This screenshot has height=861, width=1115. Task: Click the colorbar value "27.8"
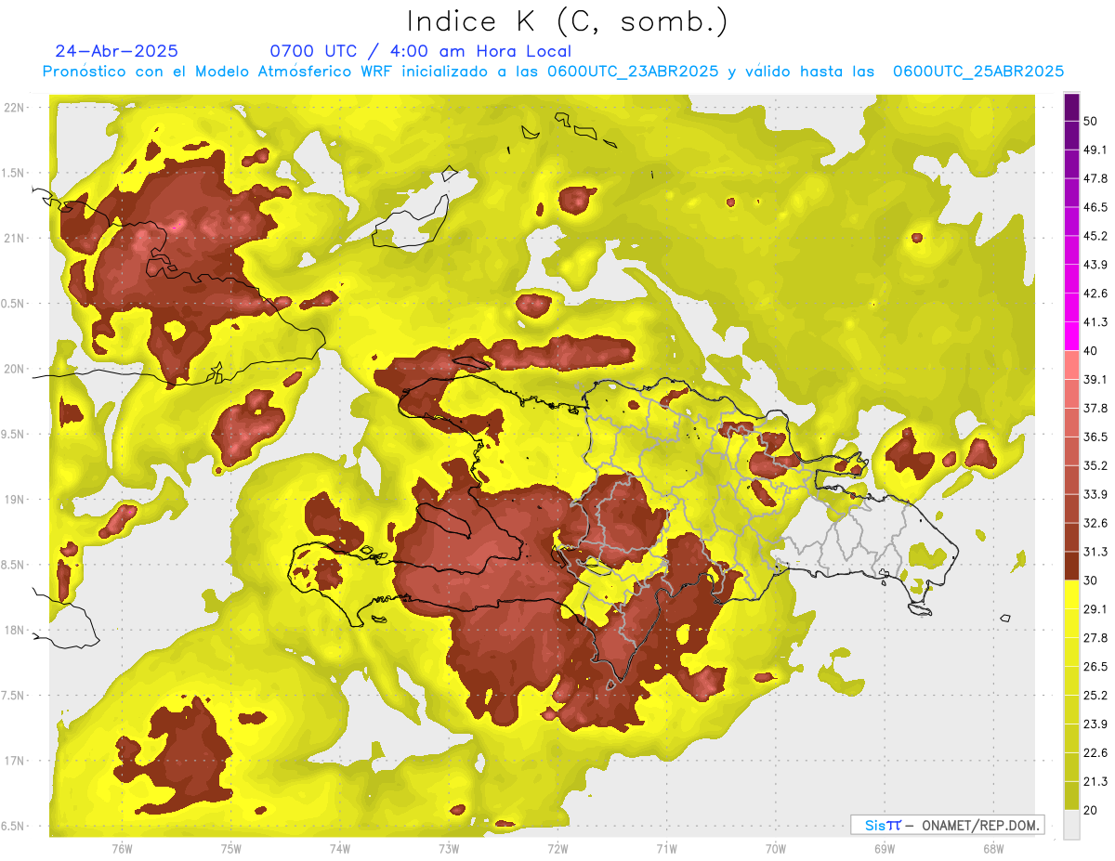(x=1095, y=637)
